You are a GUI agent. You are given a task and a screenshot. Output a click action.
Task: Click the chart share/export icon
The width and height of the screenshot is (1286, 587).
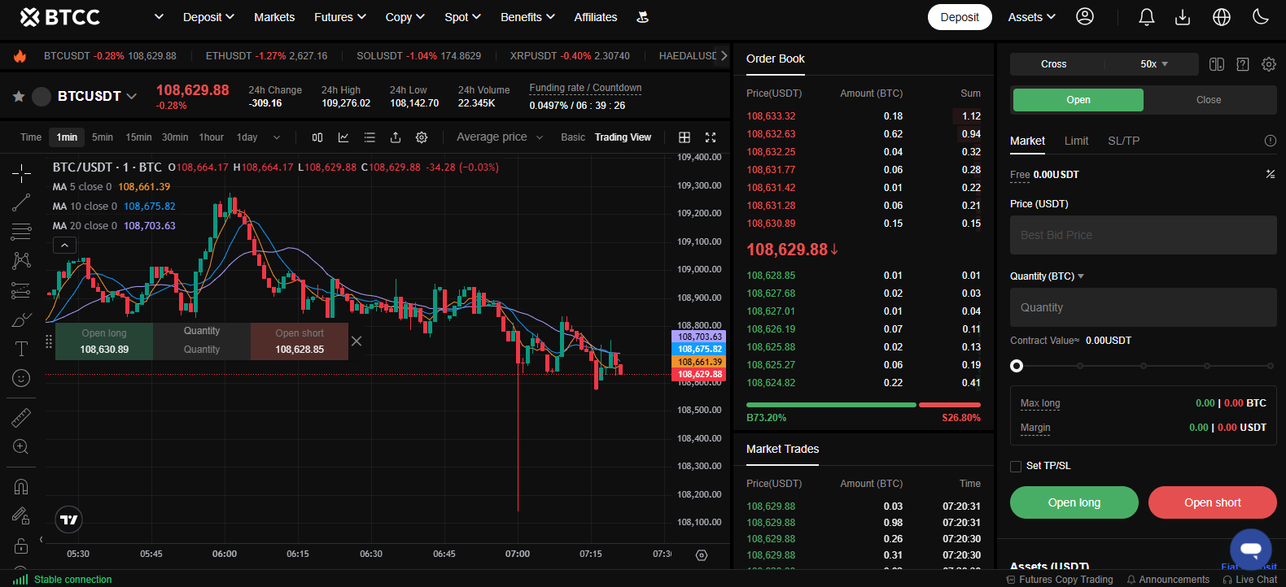(396, 137)
